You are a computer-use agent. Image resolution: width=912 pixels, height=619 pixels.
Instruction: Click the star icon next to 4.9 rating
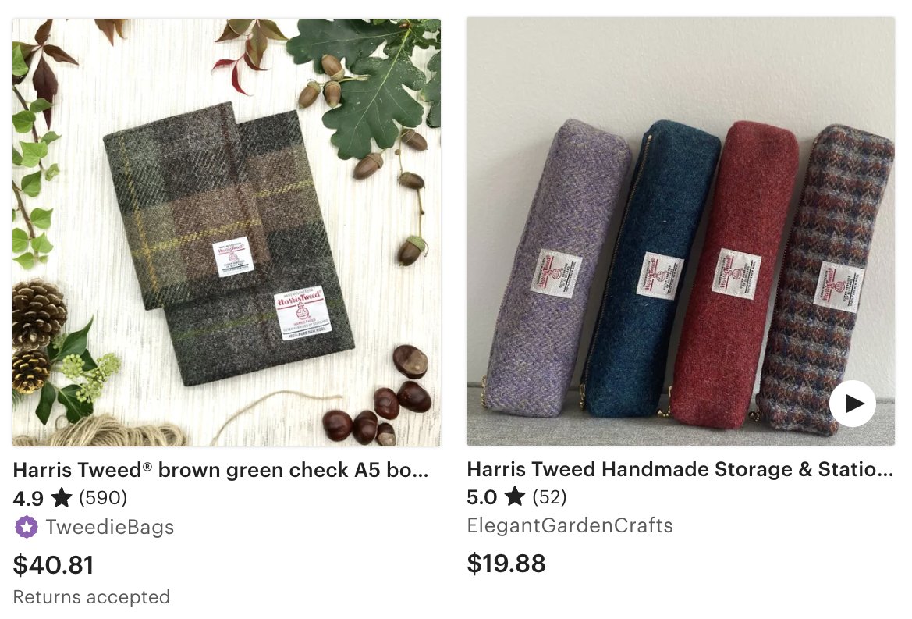tap(62, 498)
